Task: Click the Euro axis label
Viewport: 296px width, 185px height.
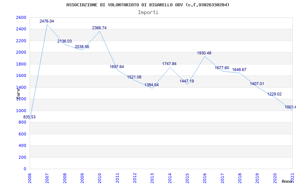Action: pos(18,94)
